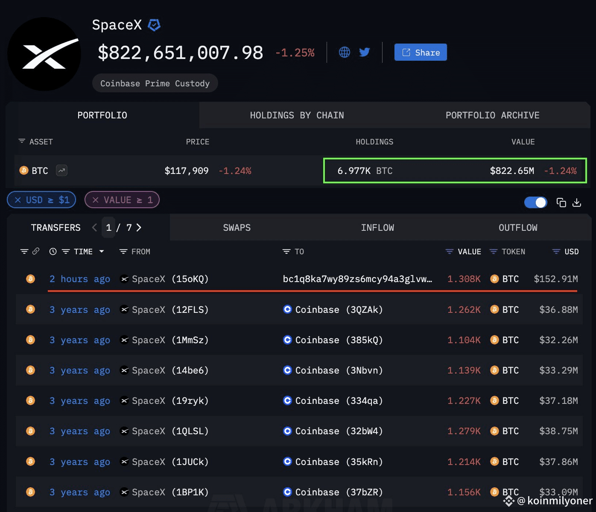Click Coinbase (3Nbvn) recipient
This screenshot has height=512, width=596.
click(333, 370)
